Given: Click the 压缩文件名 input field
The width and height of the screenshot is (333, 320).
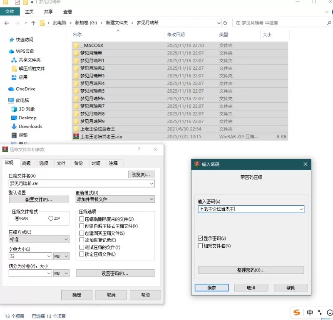Looking at the screenshot, I should coord(79,183).
